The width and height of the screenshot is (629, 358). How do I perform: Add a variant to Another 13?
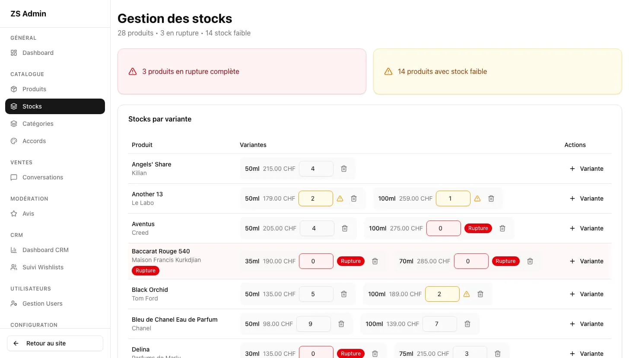pos(587,198)
